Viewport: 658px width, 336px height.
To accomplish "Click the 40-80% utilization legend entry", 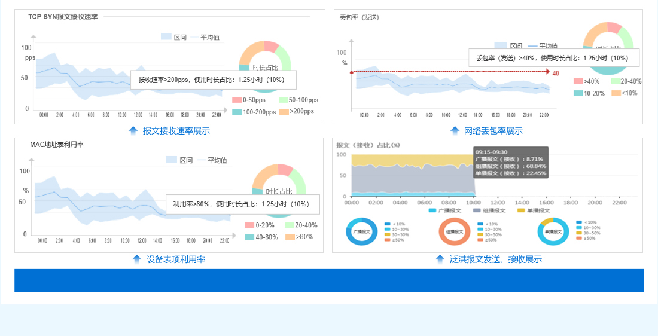I will click(261, 237).
